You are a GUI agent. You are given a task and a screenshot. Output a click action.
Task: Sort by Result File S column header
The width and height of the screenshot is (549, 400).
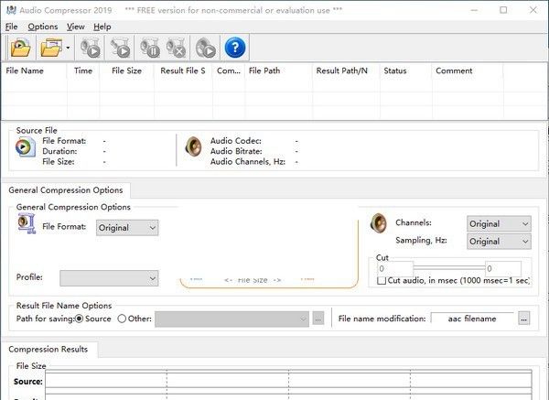pos(183,70)
